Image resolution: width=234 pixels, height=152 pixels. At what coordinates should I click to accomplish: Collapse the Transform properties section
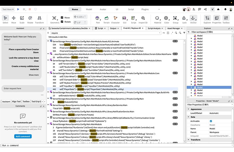[x=189, y=140]
